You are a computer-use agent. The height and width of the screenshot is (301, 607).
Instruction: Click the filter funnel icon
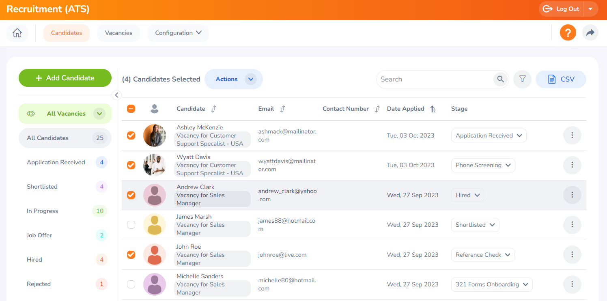523,79
